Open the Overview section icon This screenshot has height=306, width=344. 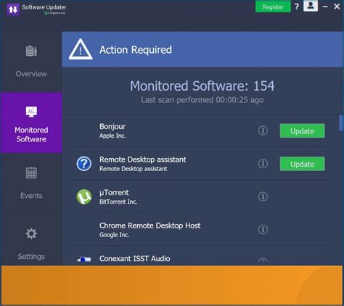pyautogui.click(x=31, y=51)
